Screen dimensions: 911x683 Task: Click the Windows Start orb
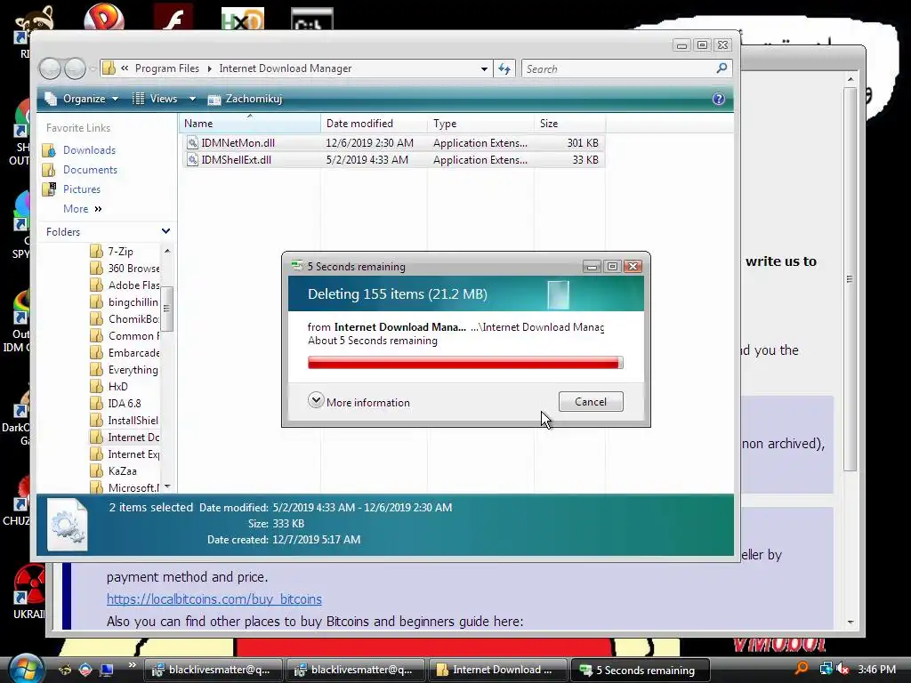(24, 669)
